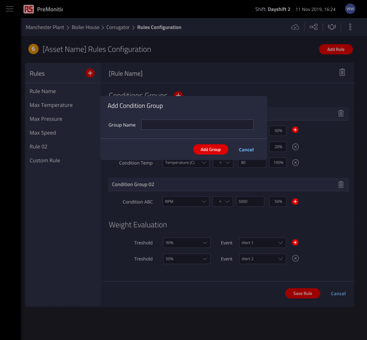Select the Custom Rule entry
This screenshot has width=367, height=340.
45,160
